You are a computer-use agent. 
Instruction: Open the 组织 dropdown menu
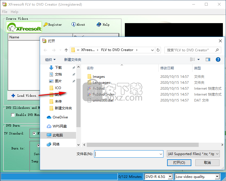point(50,59)
